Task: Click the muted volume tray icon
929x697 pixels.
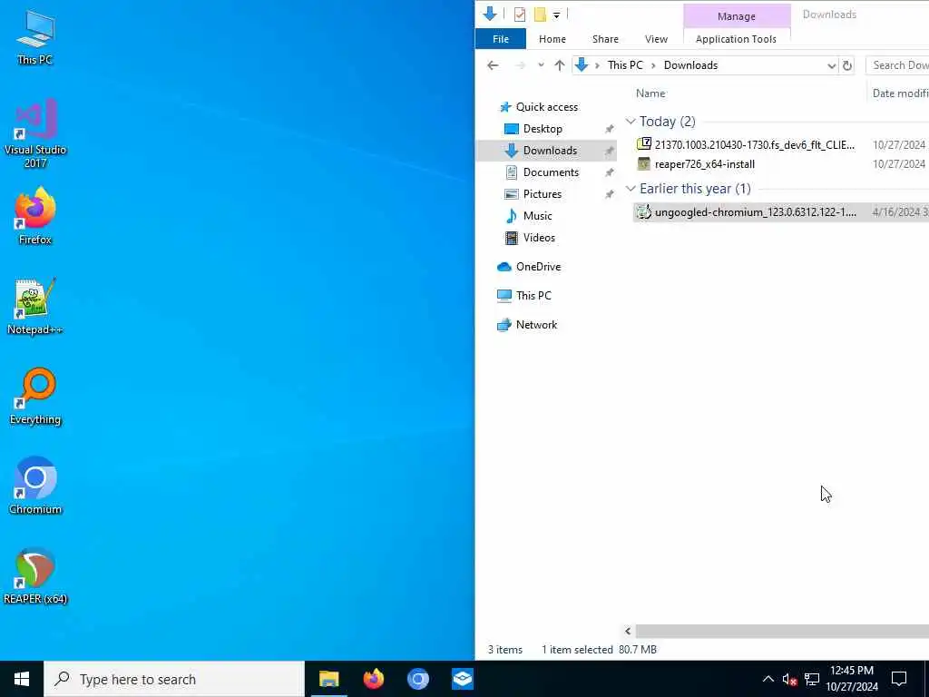Action: coord(789,679)
